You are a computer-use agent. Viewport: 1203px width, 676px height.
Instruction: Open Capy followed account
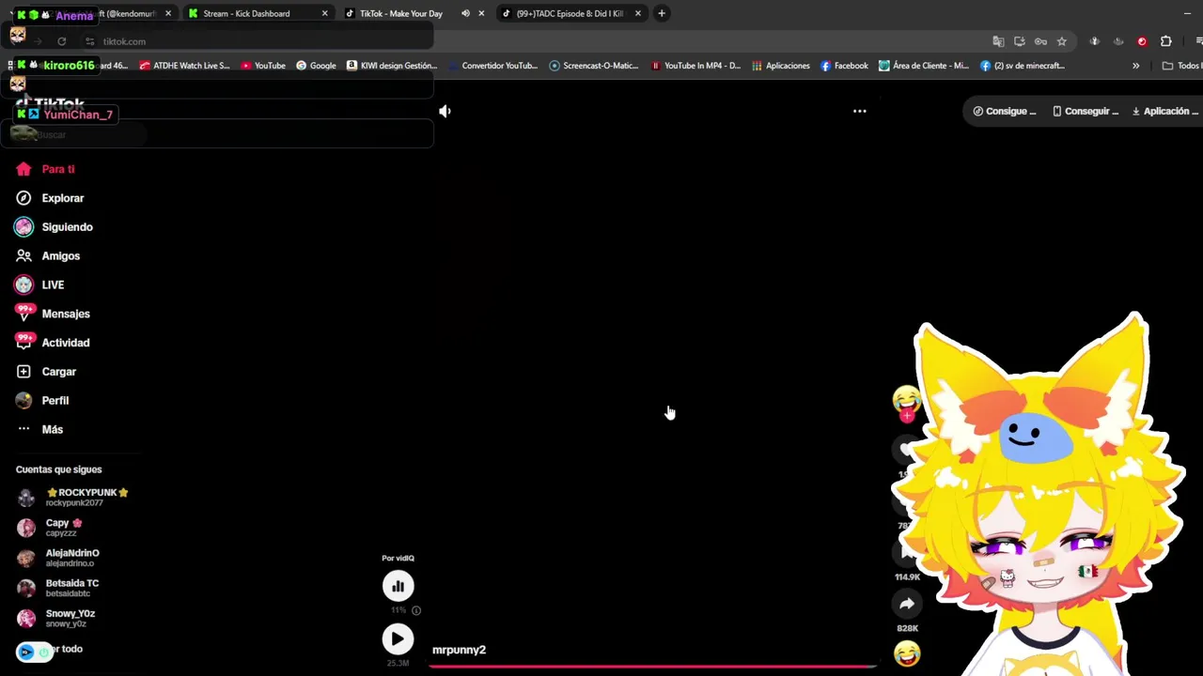click(51, 527)
